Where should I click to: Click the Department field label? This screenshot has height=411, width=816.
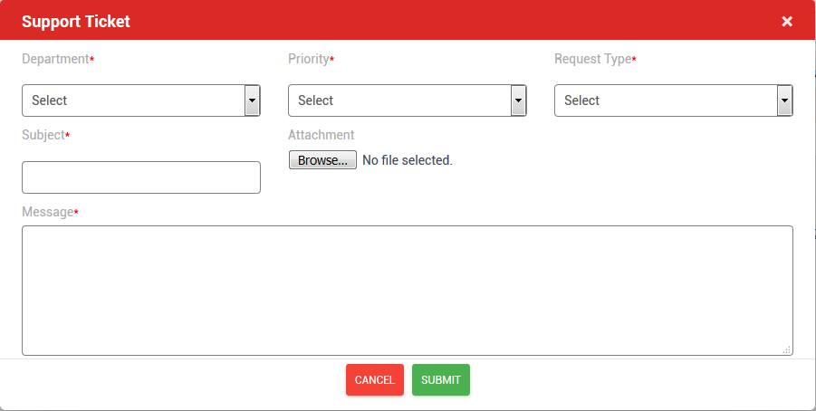(55, 59)
